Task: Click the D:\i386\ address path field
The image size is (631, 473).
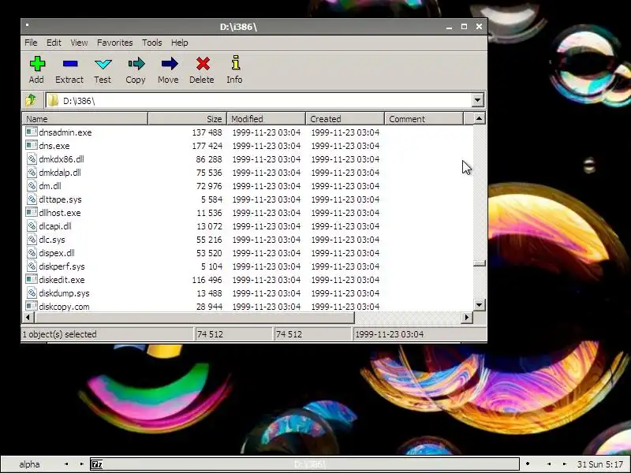Action: 259,100
